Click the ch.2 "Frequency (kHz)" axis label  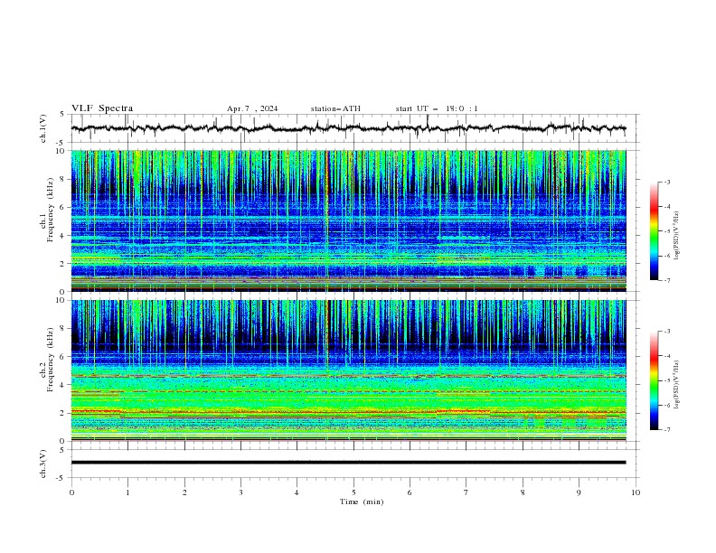[x=51, y=360]
